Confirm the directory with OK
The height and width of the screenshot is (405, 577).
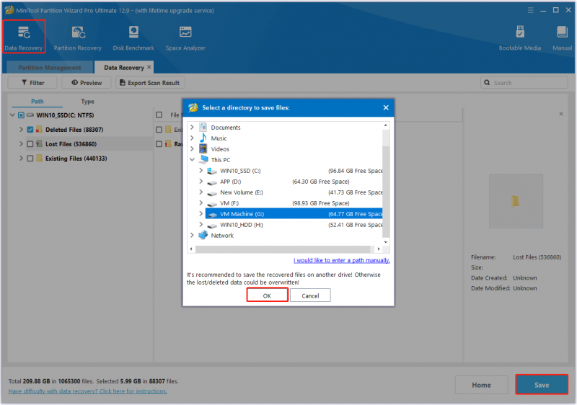pos(267,295)
